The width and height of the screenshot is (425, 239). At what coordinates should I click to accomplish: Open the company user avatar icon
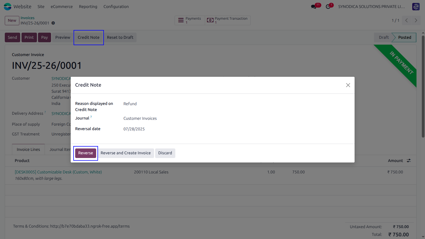[416, 7]
